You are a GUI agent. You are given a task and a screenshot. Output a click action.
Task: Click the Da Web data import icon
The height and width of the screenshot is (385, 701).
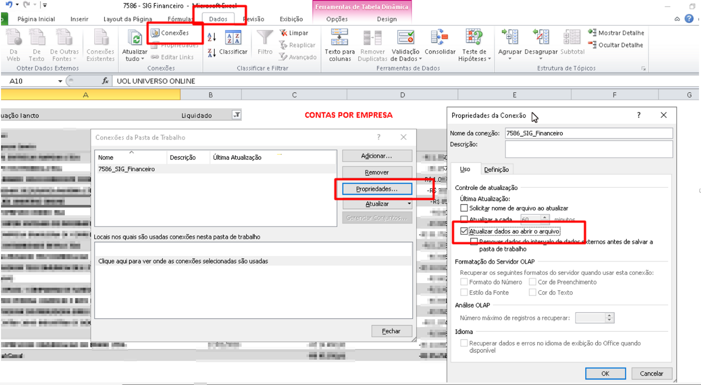tap(13, 45)
